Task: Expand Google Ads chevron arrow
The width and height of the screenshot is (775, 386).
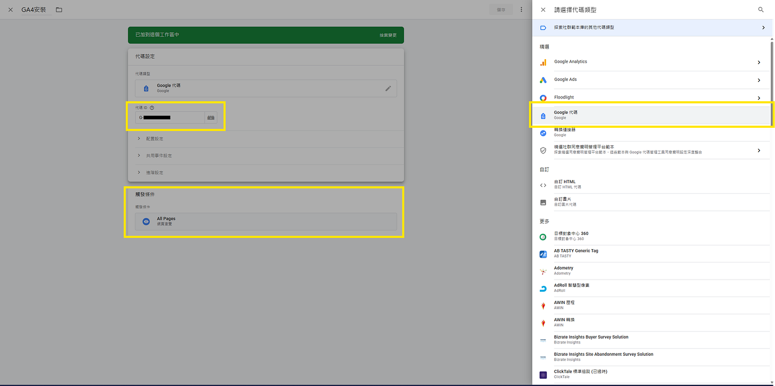Action: (x=759, y=80)
